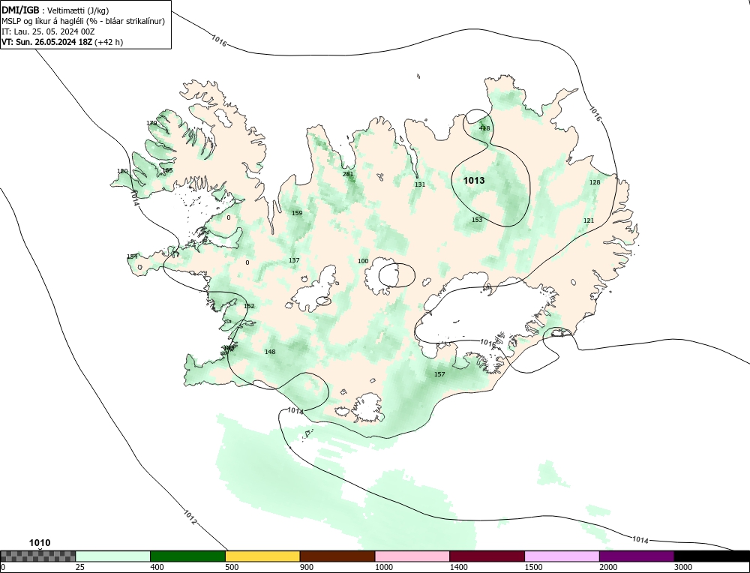The width and height of the screenshot is (750, 573).
Task: Click the legend tick label 1500
Action: [x=533, y=567]
